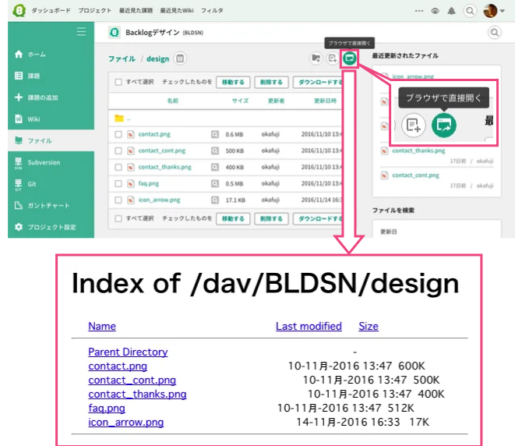This screenshot has height=446, width=515.
Task: Click the global search icon in top bar
Action: pos(470,11)
